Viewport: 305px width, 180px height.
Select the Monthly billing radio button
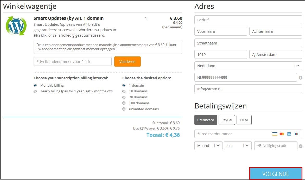click(x=35, y=85)
